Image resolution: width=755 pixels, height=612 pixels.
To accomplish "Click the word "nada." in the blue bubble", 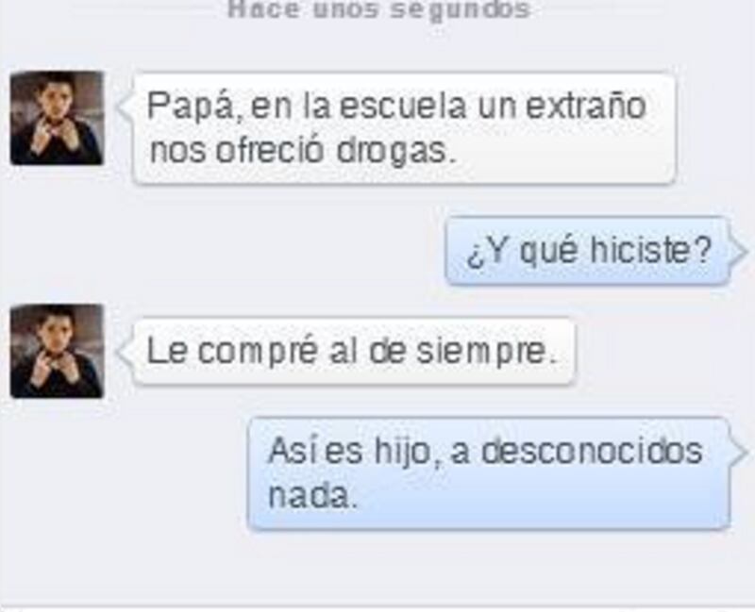I will (313, 496).
